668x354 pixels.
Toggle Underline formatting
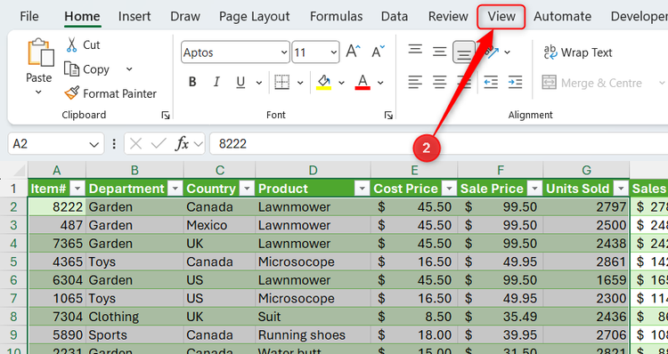point(240,82)
